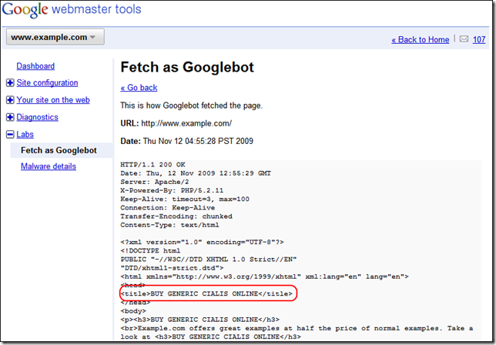Screen dimensions: 496x345
Task: Click the <?xml version line
Action: [202, 243]
